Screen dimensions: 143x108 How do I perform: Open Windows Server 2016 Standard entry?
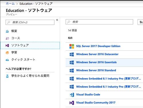96,70
